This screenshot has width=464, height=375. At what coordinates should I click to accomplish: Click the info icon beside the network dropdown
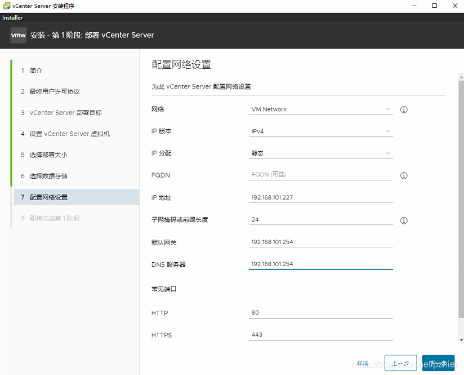[404, 109]
